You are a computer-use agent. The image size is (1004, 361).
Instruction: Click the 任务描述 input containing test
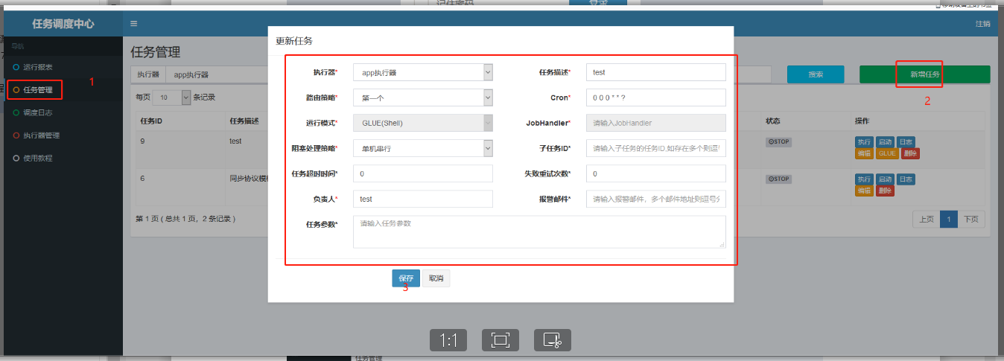click(656, 72)
